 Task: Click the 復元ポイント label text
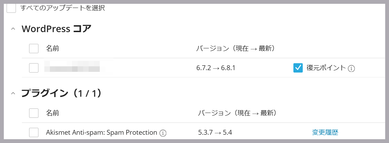(x=326, y=68)
